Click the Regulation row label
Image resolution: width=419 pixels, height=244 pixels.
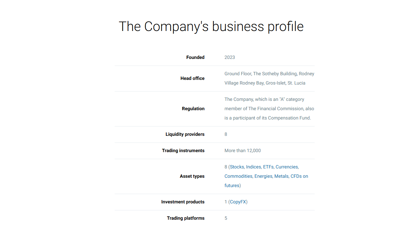tap(193, 109)
